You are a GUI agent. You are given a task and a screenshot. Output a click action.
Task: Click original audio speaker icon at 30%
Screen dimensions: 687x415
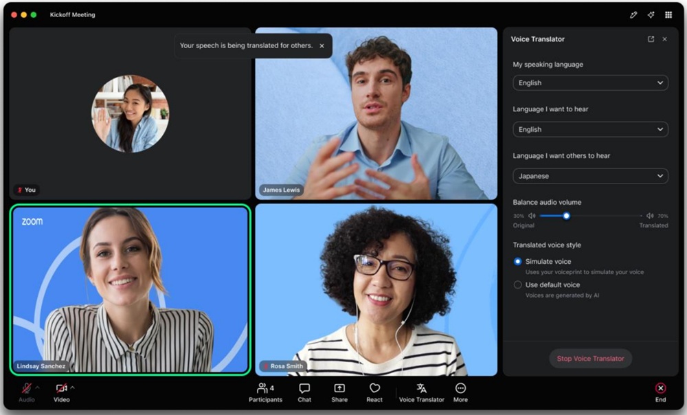pos(532,216)
